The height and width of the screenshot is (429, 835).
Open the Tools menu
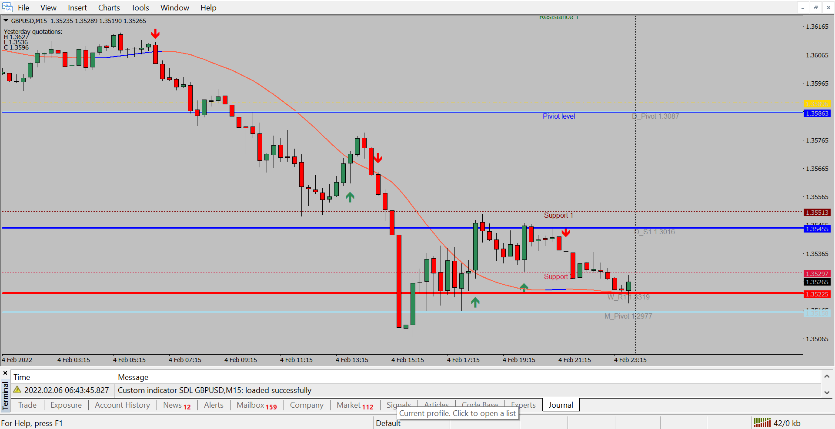click(x=140, y=8)
